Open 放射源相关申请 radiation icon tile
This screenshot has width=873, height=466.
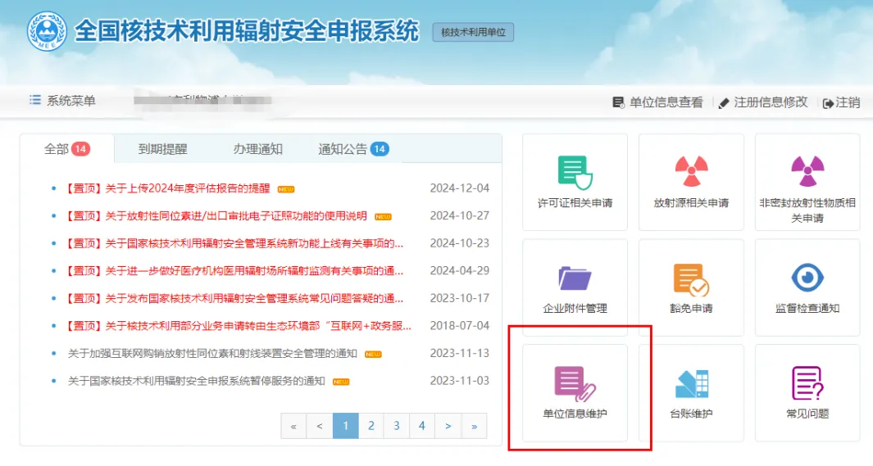[x=691, y=182]
